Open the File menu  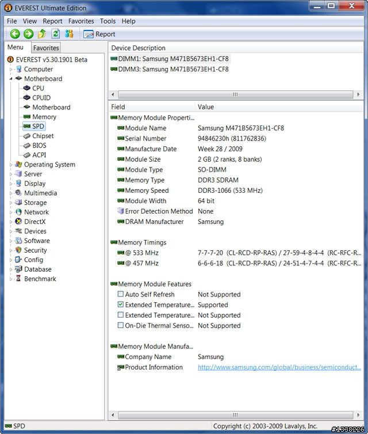(12, 21)
